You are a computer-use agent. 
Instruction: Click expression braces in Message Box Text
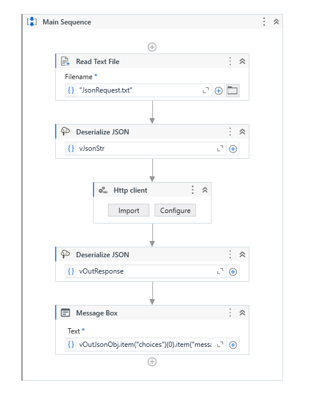coord(71,345)
